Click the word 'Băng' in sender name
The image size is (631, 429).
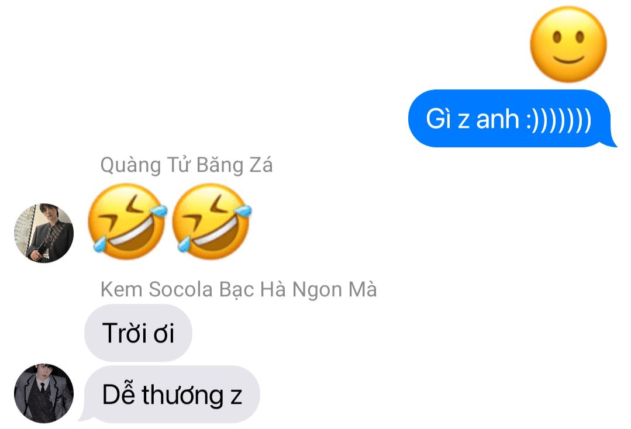click(x=220, y=165)
